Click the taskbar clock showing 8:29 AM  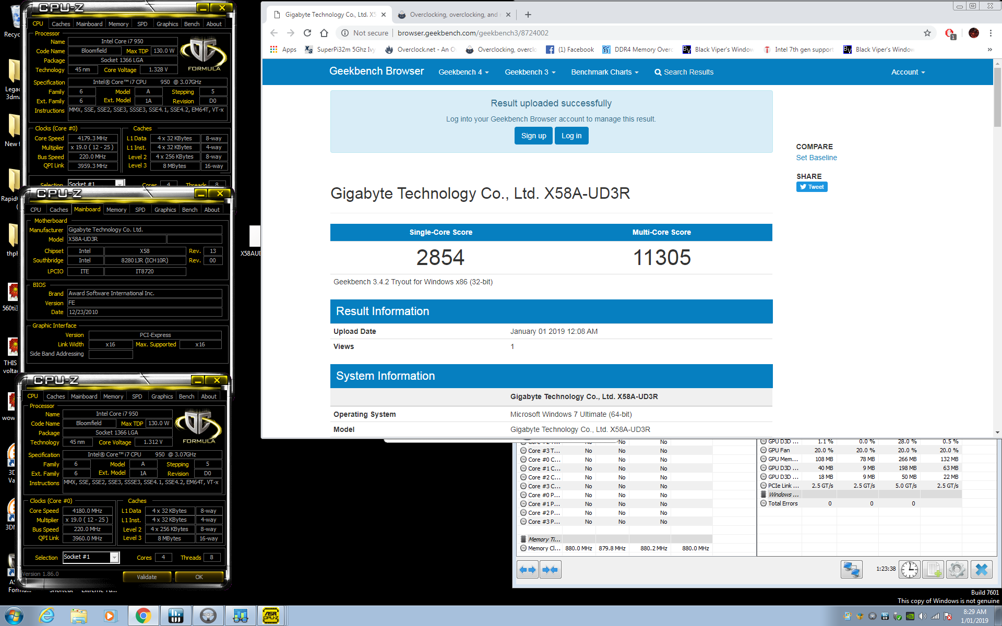click(974, 616)
